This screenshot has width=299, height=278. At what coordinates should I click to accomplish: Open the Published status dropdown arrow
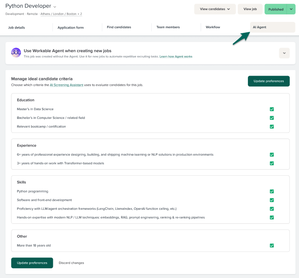point(291,9)
